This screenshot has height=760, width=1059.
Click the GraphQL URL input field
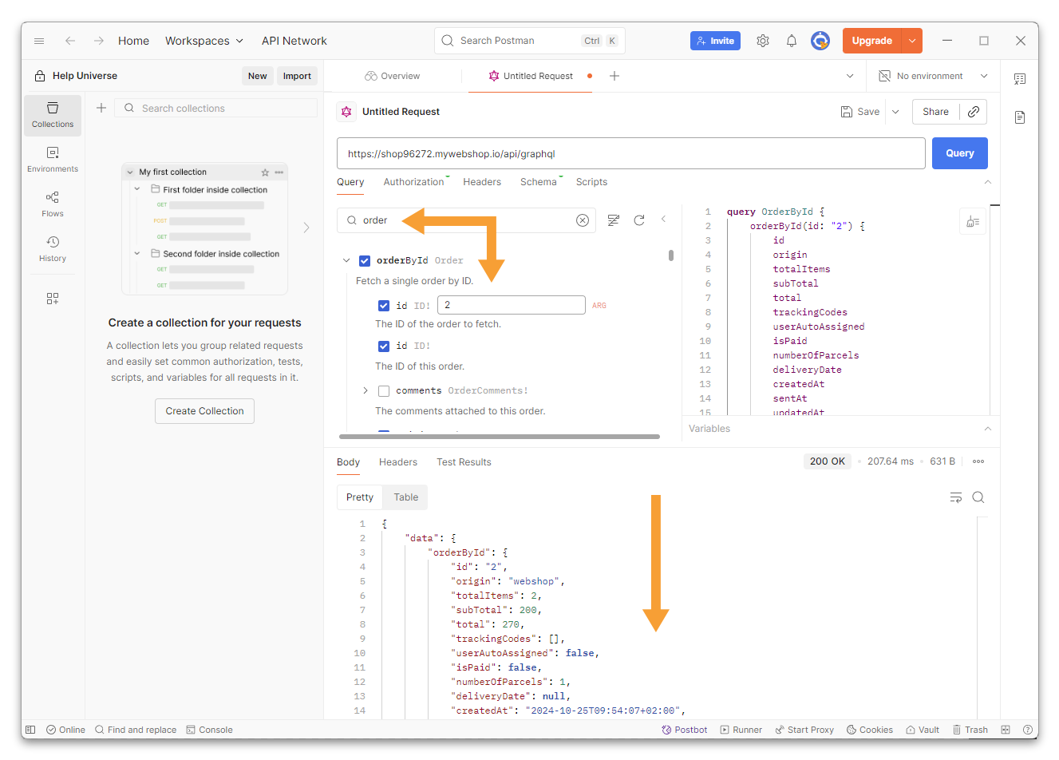coord(630,153)
